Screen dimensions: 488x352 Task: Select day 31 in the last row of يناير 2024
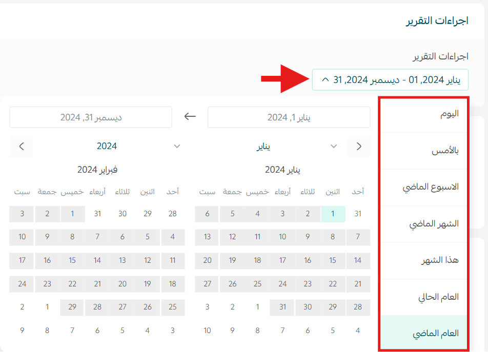point(283,307)
